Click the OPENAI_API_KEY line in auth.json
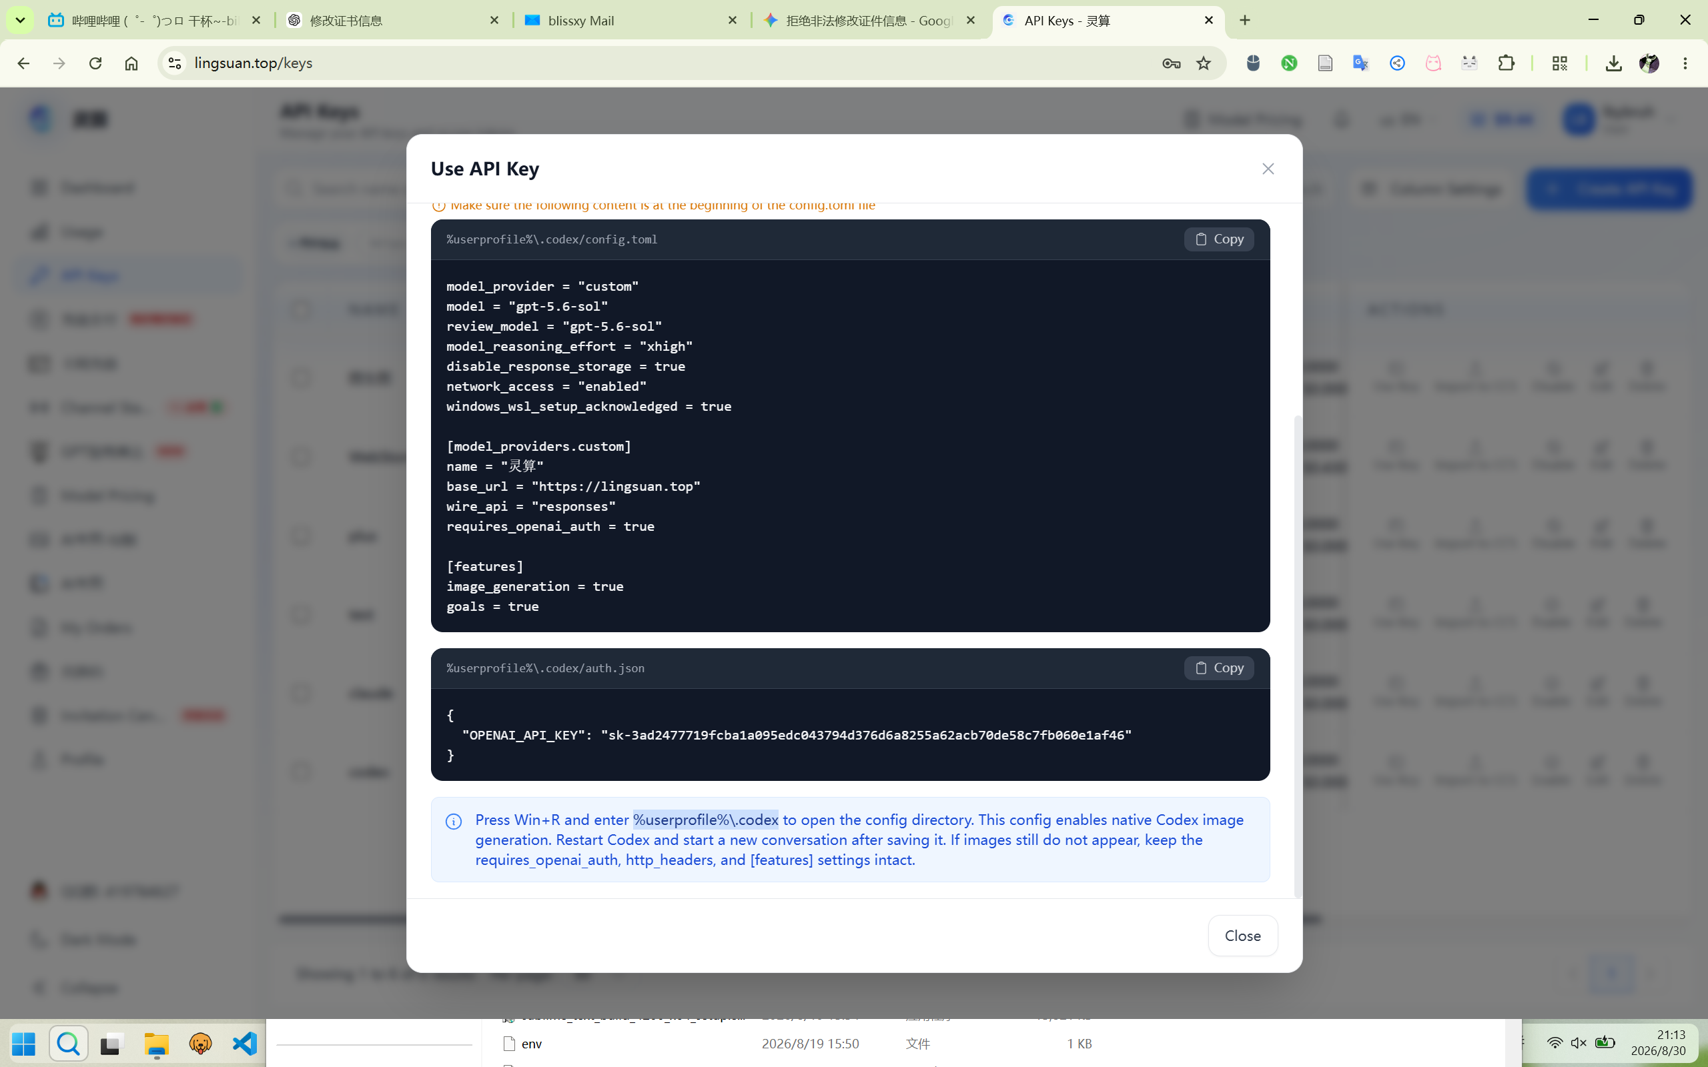This screenshot has height=1067, width=1708. [x=797, y=736]
